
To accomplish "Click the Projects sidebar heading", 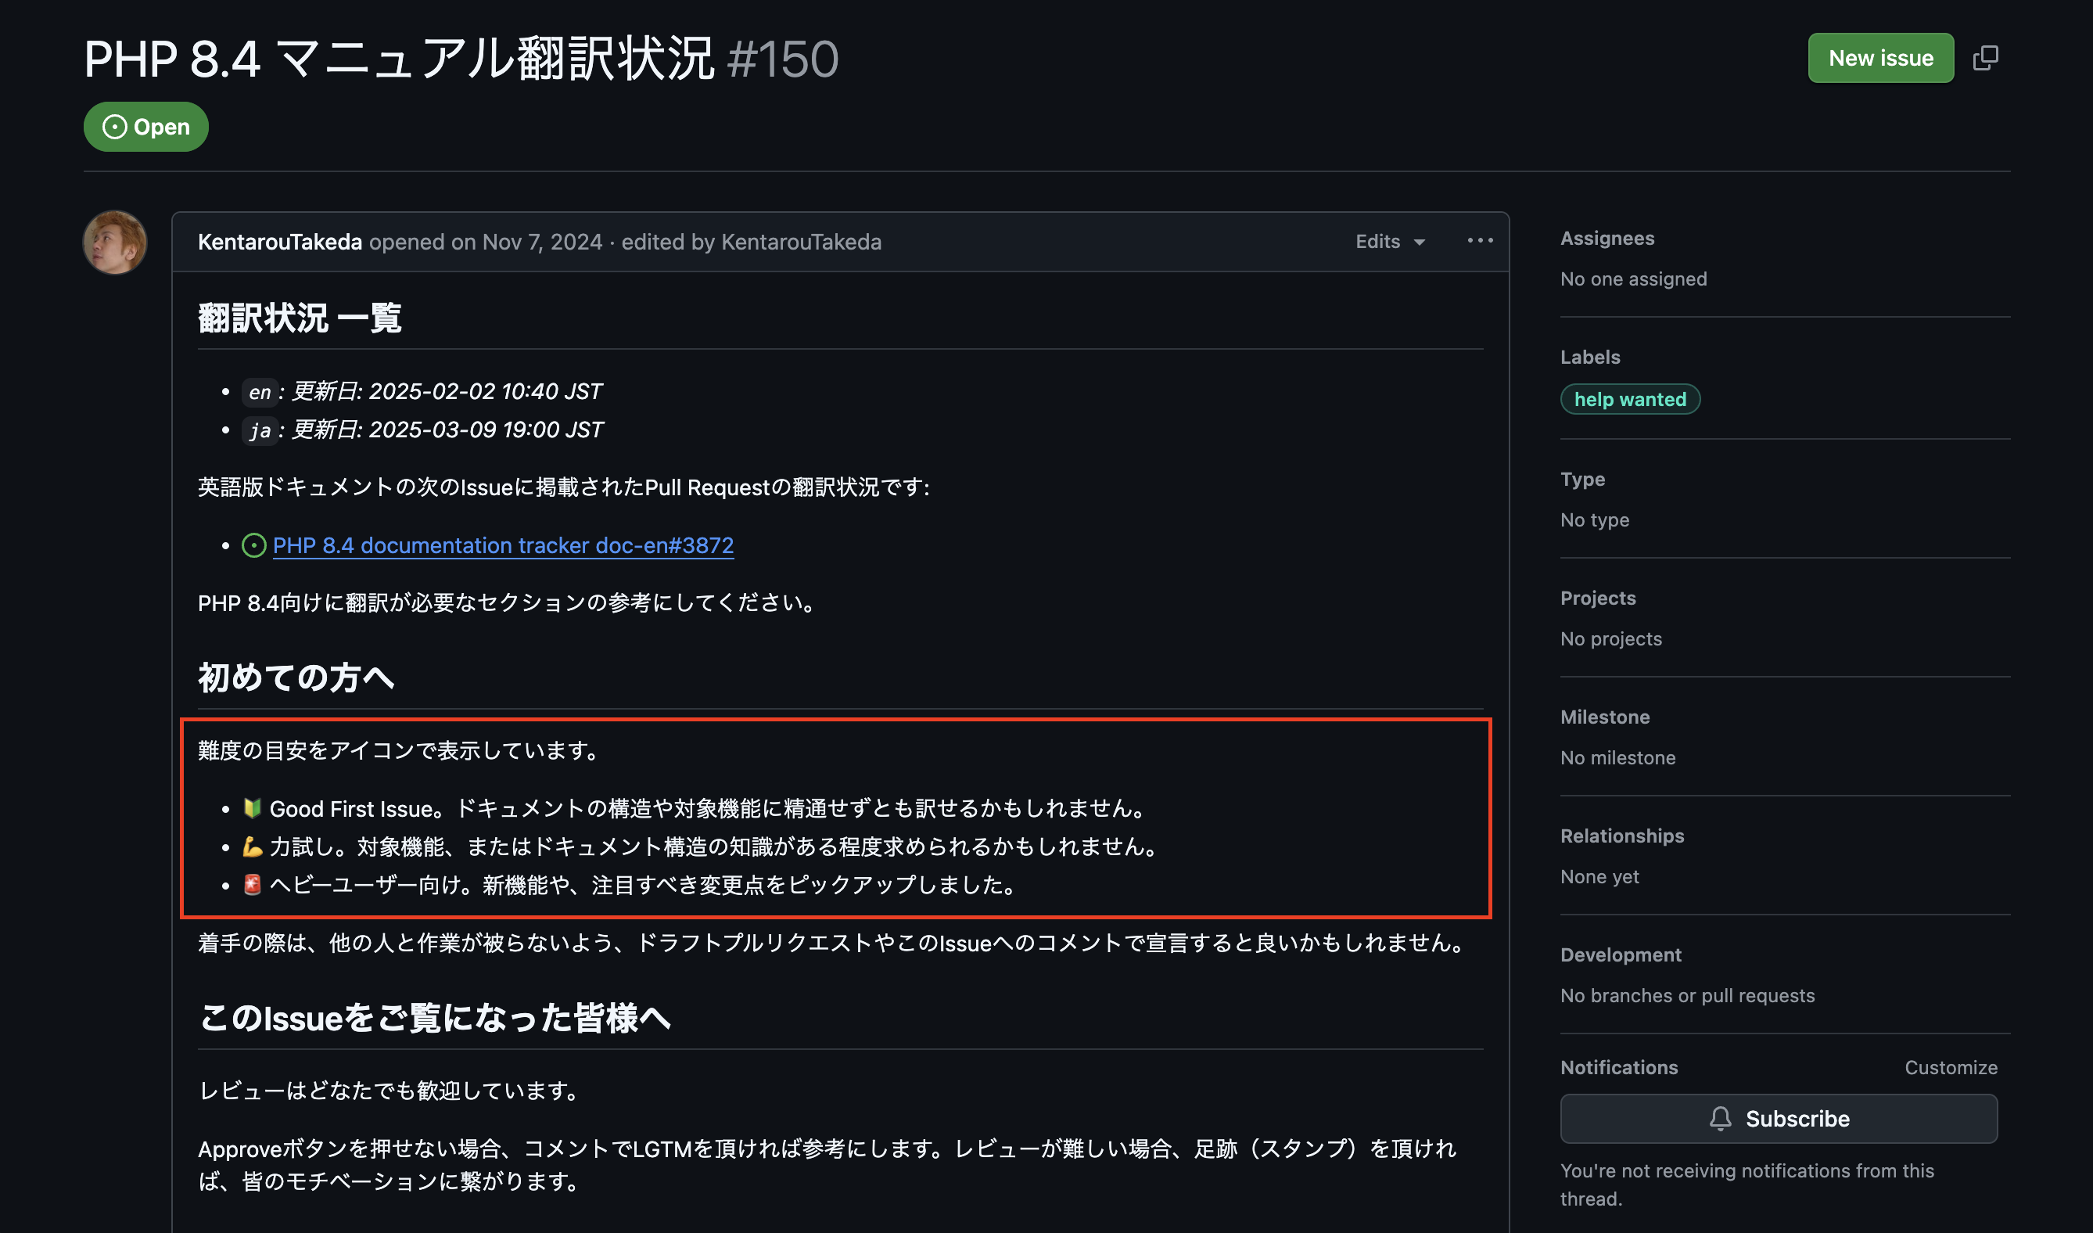I will pyautogui.click(x=1598, y=599).
